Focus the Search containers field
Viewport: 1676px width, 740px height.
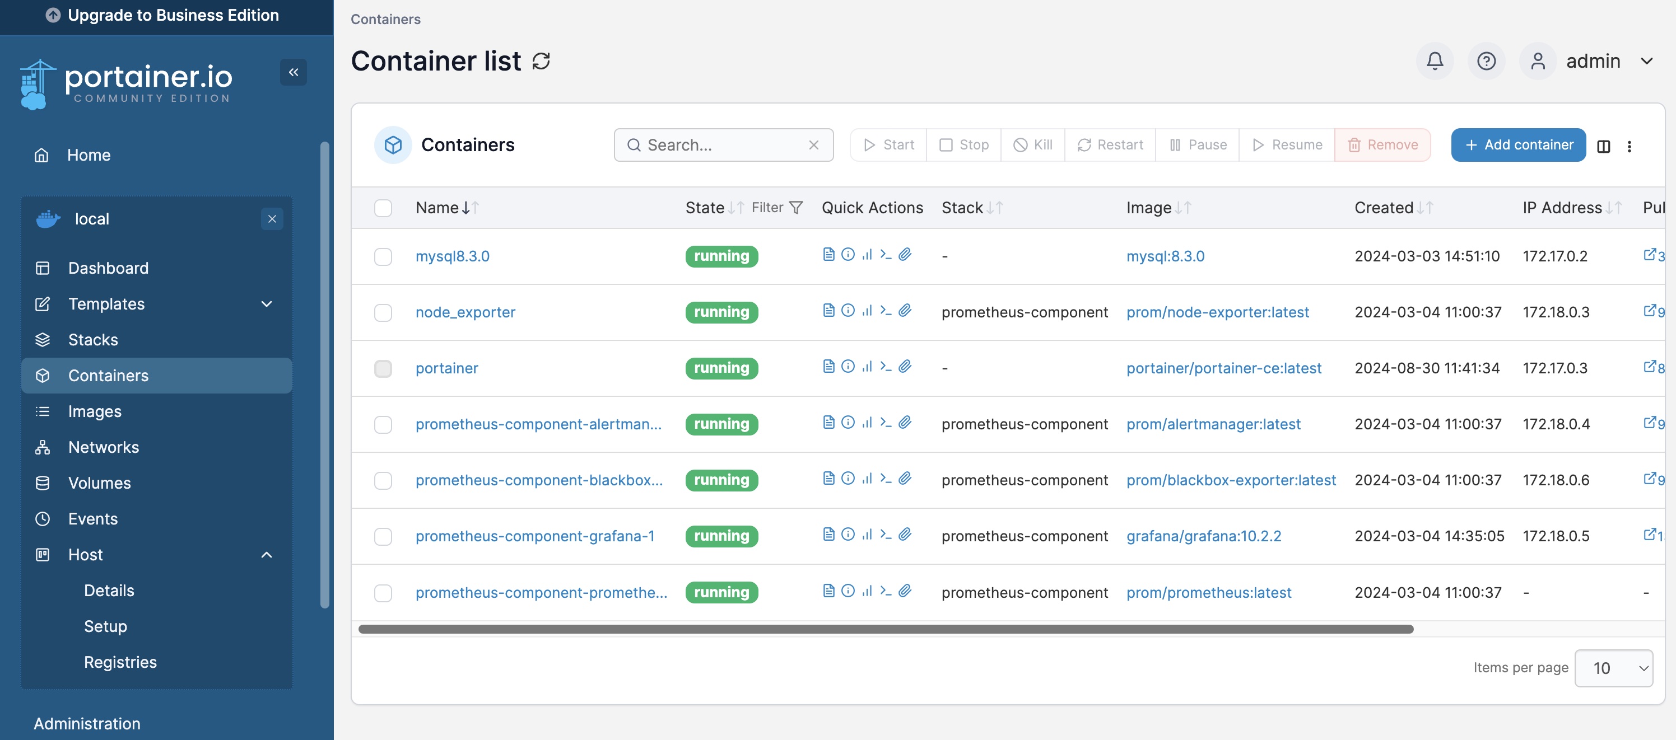tap(724, 145)
